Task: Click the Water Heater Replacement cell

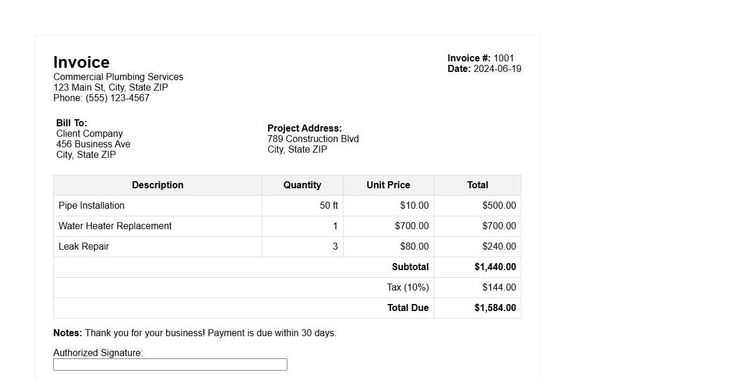Action: 115,226
